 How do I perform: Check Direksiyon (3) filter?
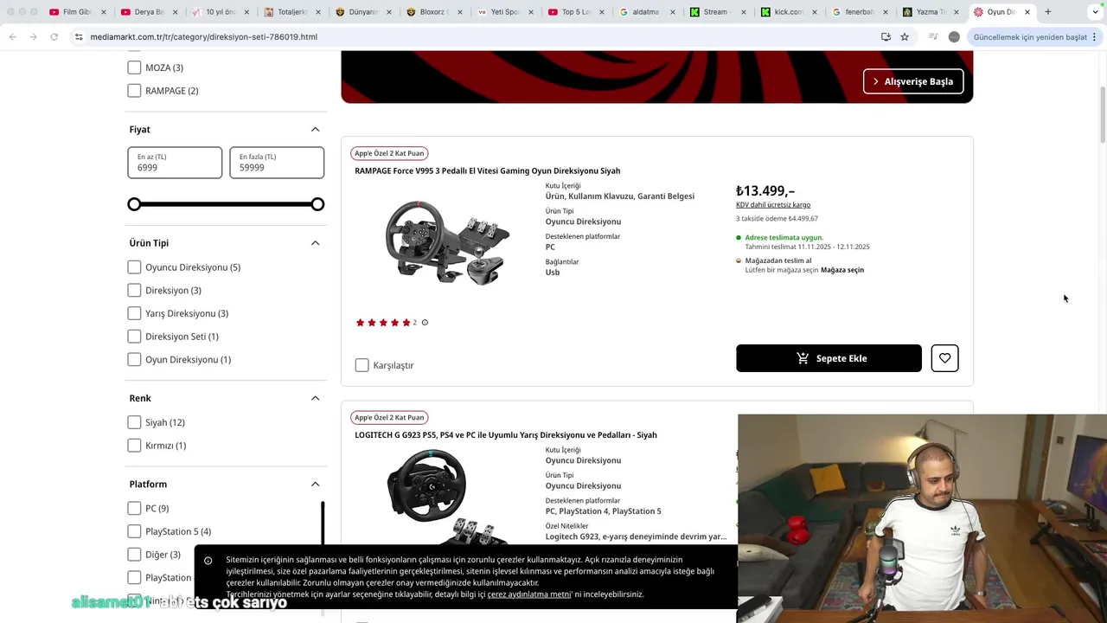tap(134, 290)
